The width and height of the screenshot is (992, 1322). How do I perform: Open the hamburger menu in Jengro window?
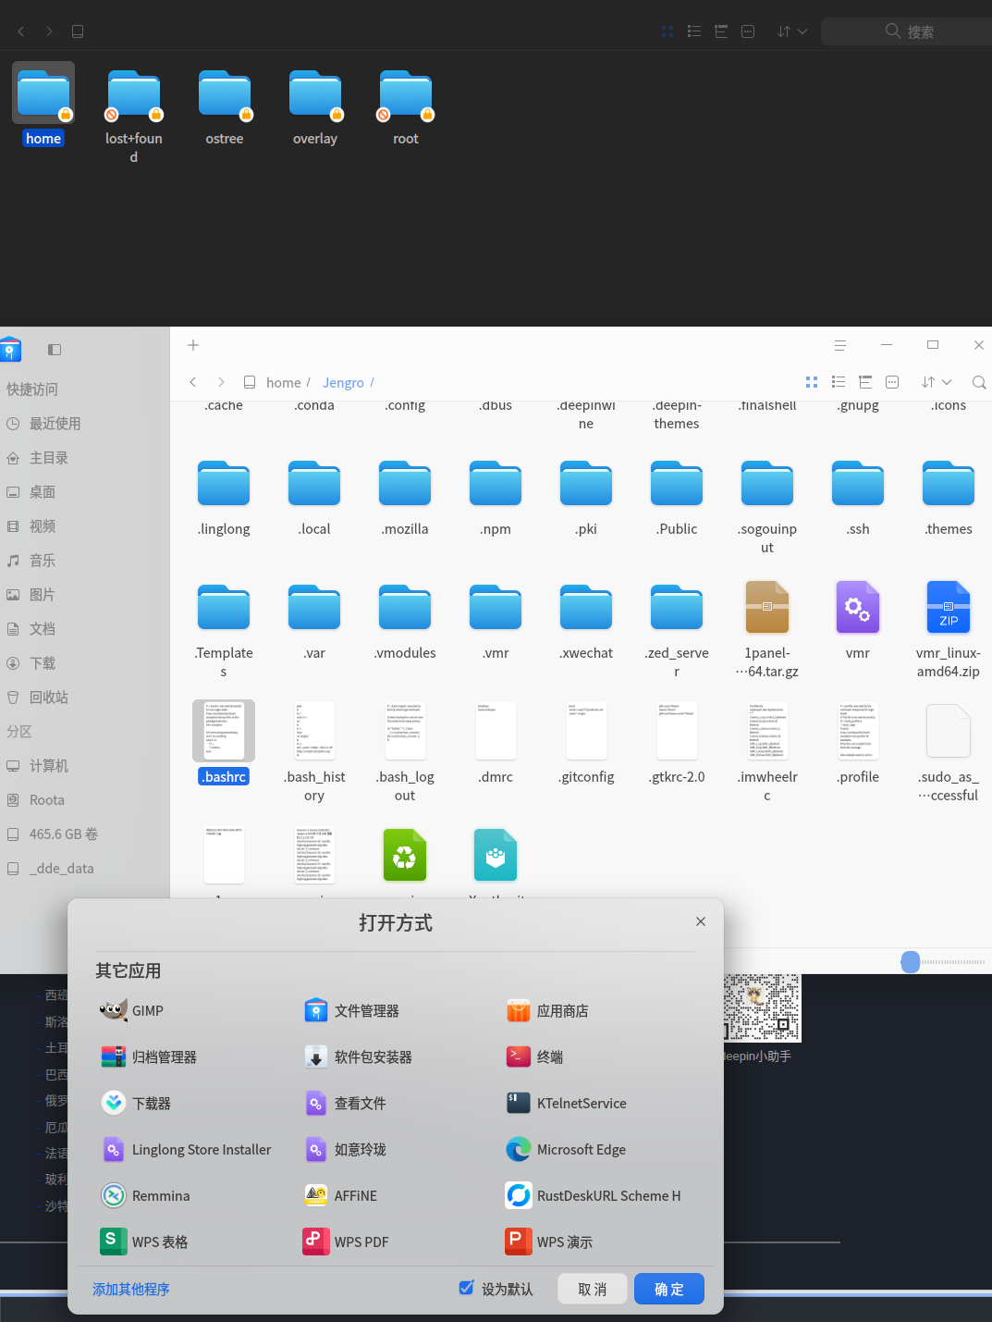click(x=839, y=345)
